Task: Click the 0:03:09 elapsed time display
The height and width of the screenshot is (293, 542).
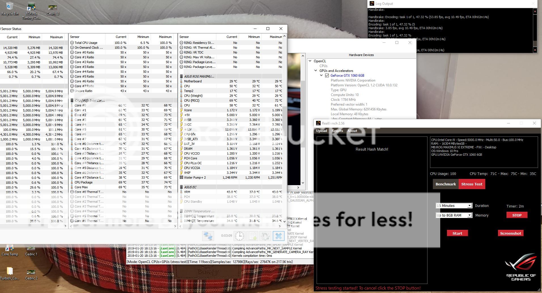Action: 226,236
